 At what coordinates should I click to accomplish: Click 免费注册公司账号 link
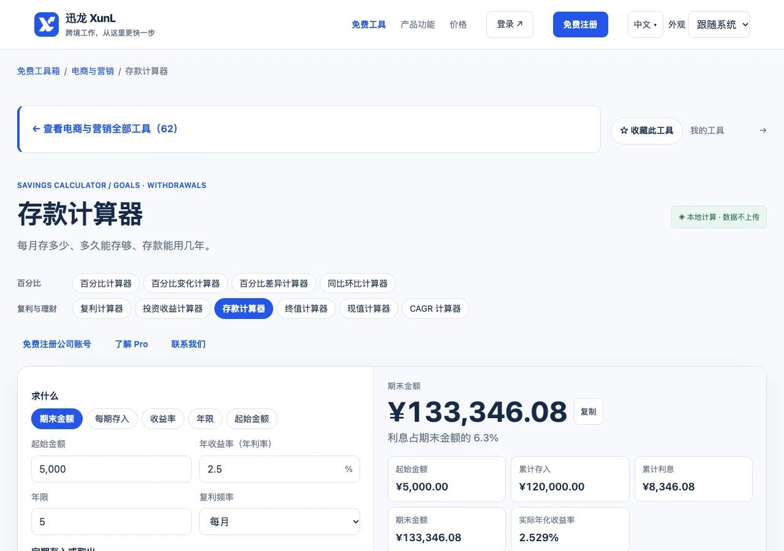[57, 344]
